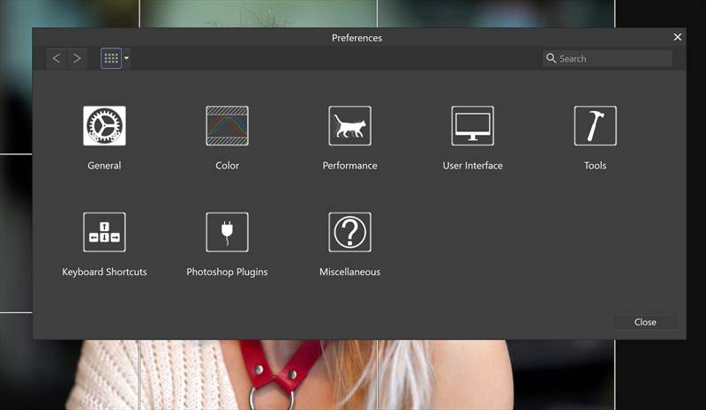Show all preferences with the grid button
The image size is (706, 410).
pyautogui.click(x=111, y=58)
